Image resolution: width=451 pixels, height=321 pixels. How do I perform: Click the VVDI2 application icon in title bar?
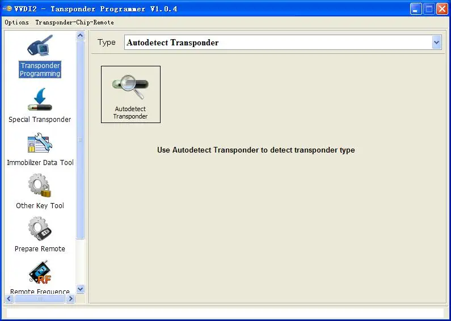(x=7, y=9)
